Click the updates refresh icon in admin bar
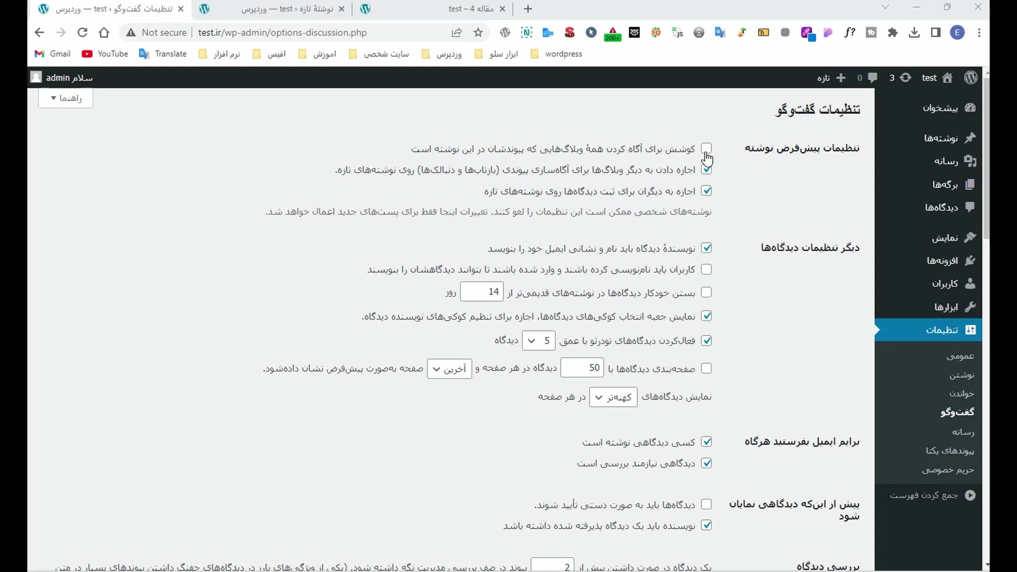Screen dimensions: 1017x572 pos(906,78)
